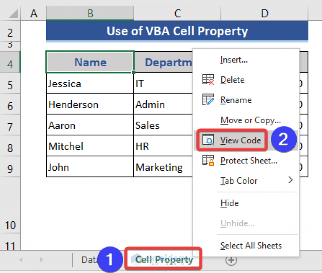Select column D header

coord(265,14)
